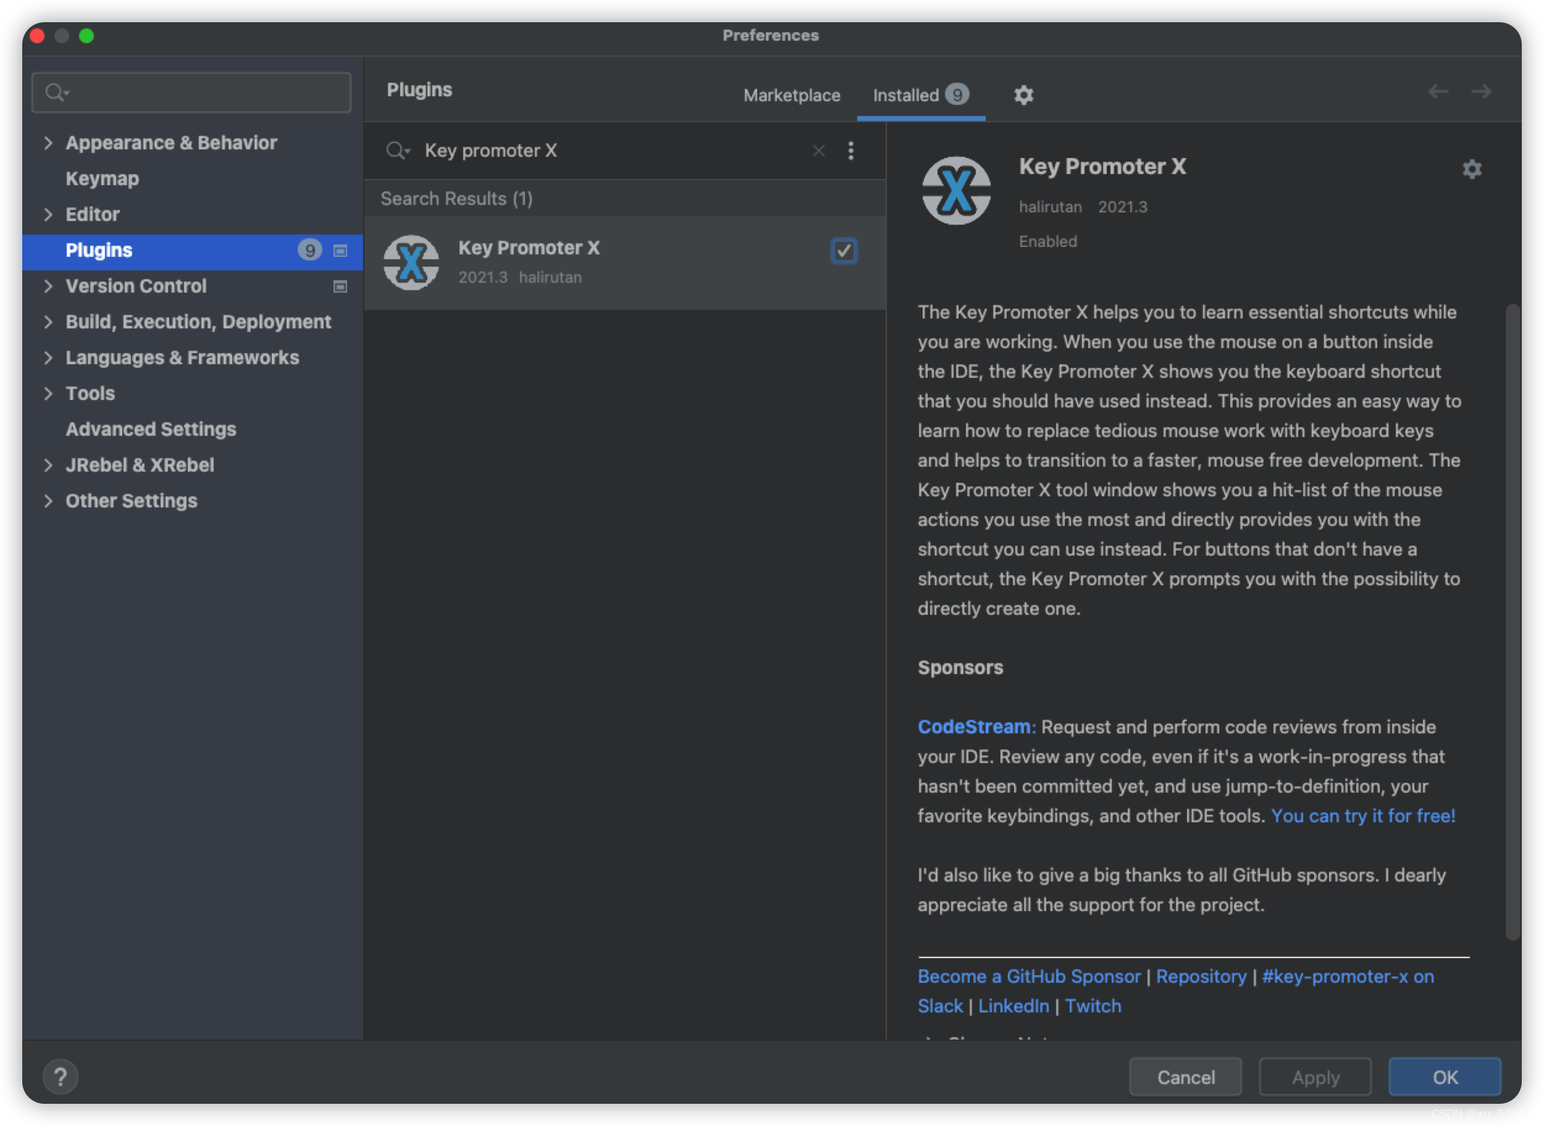Open the Keymap settings page

(103, 178)
